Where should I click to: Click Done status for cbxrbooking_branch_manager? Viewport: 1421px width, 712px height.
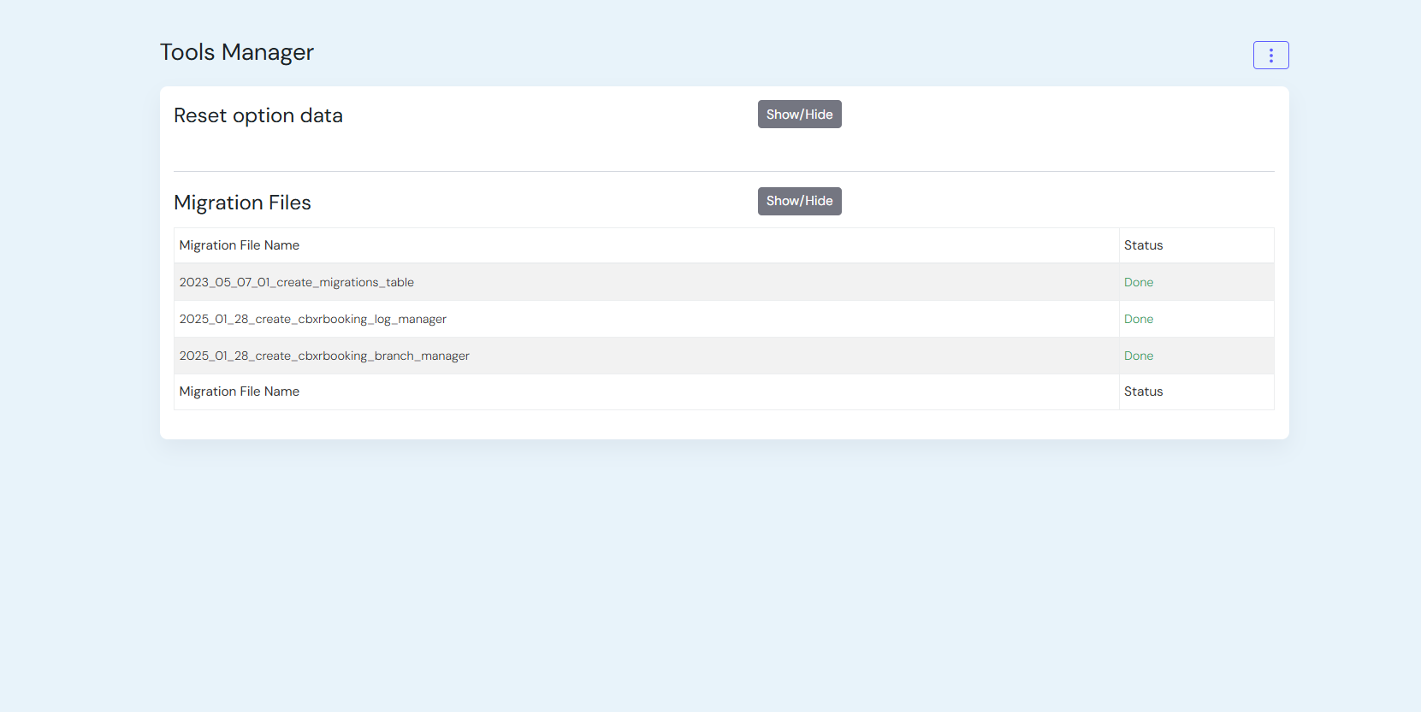1138,356
